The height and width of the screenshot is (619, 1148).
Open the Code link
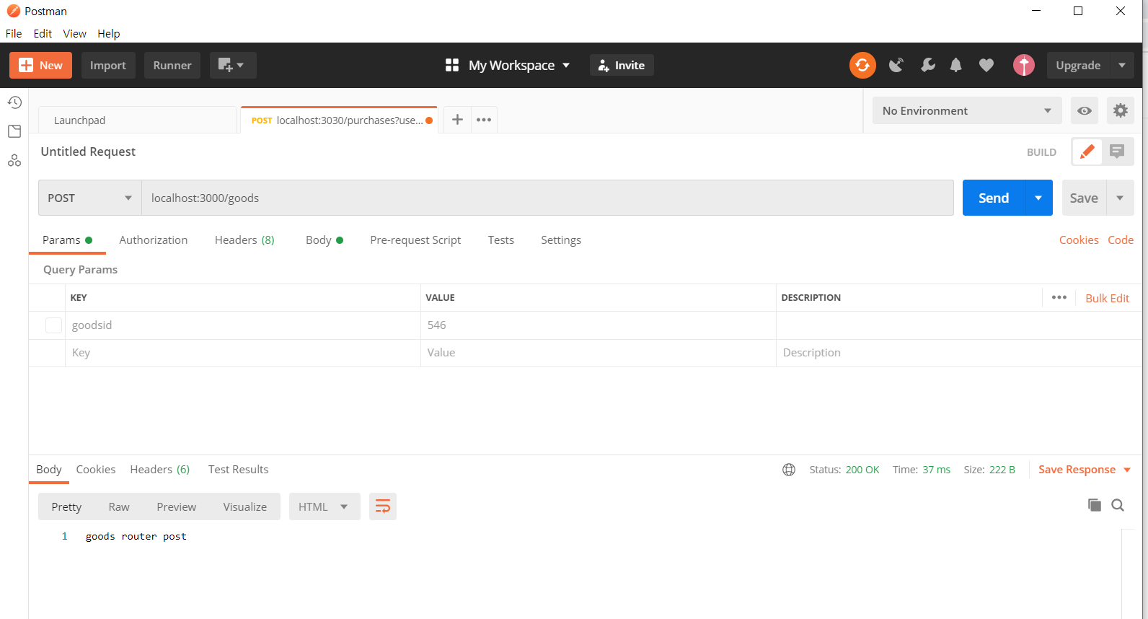tap(1121, 240)
